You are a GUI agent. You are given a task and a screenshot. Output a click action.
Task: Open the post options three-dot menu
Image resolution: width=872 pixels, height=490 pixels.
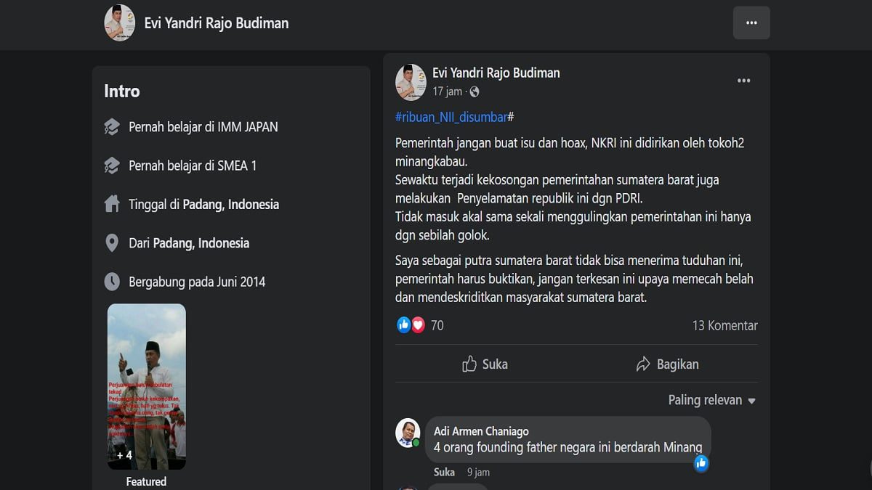743,81
